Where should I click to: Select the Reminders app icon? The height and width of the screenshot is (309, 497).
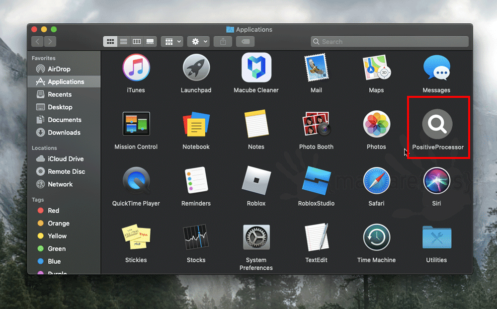pyautogui.click(x=196, y=180)
